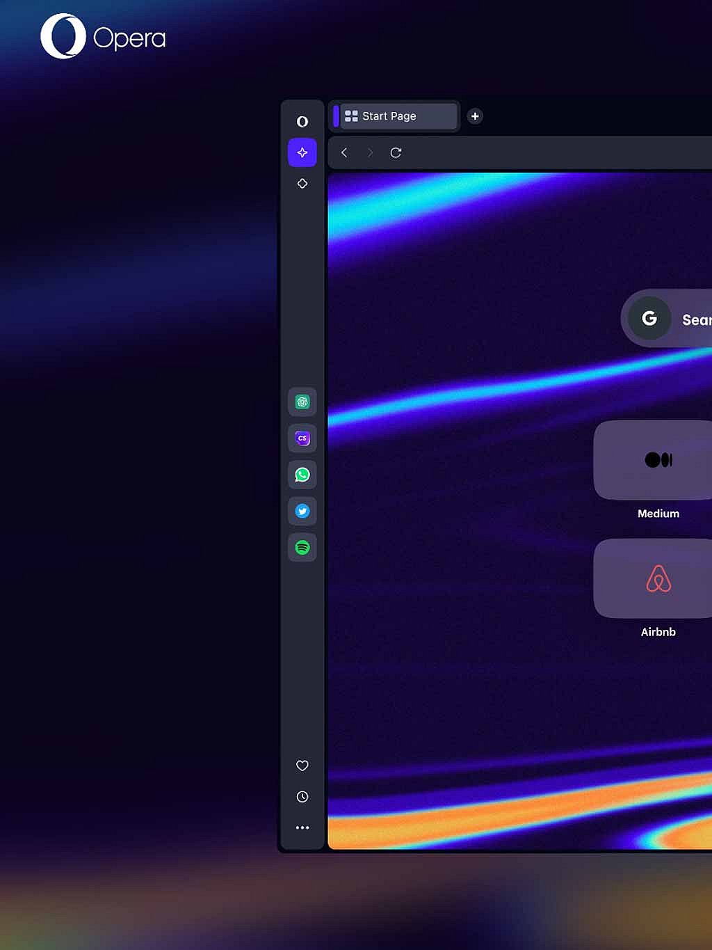View browsing history with the clock icon
Image resolution: width=712 pixels, height=950 pixels.
[302, 797]
